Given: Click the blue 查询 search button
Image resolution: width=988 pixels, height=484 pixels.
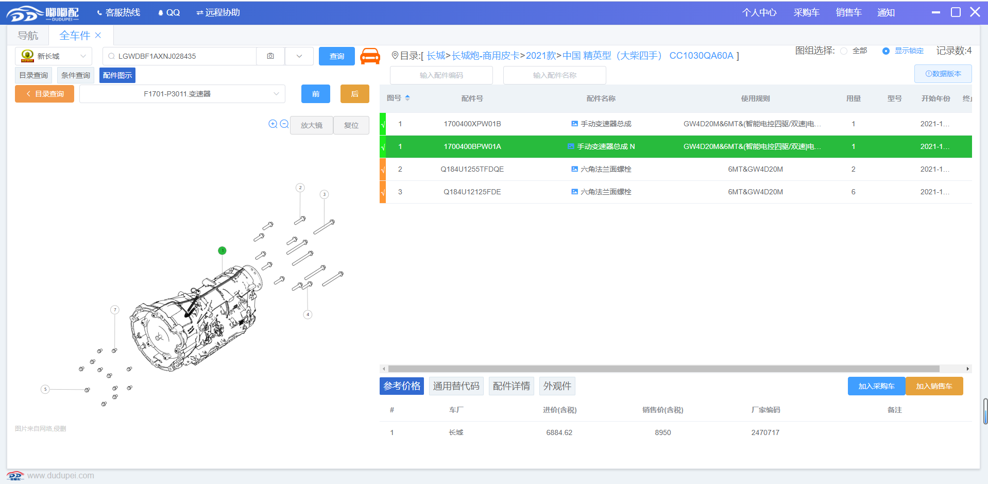Looking at the screenshot, I should click(337, 56).
